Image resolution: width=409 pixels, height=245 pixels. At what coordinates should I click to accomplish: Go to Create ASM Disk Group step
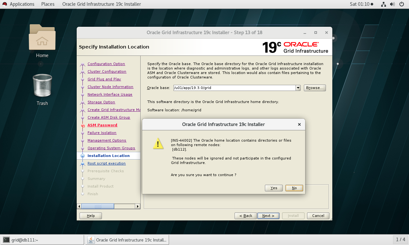tap(109, 117)
